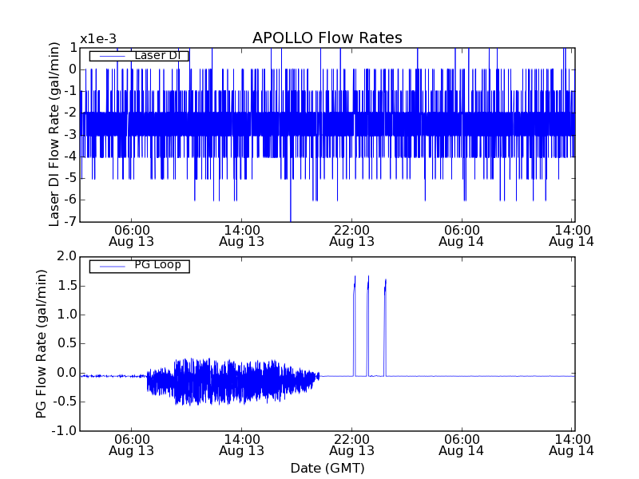Click y-tick '-0.5' on the PG Loop plot

65,402
